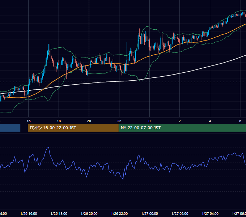Select the 6 hour label on chart axis

pos(240,121)
